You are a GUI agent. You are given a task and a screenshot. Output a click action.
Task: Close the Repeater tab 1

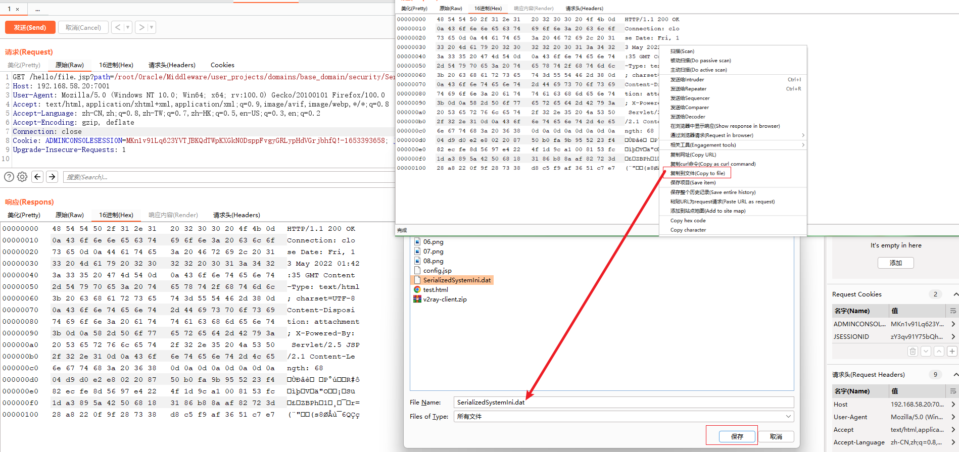(17, 9)
